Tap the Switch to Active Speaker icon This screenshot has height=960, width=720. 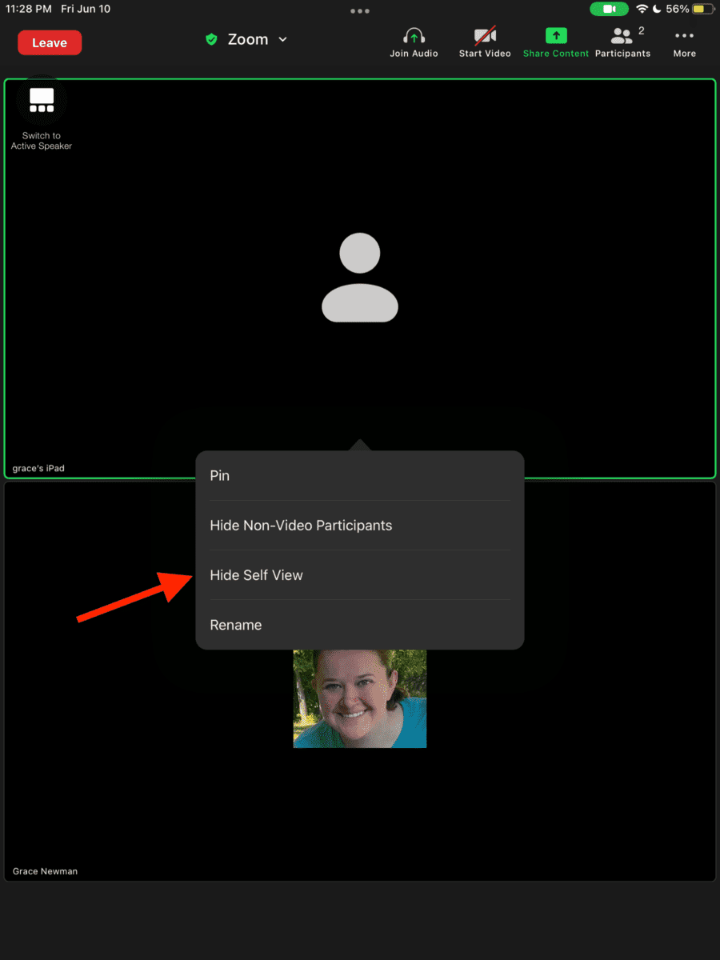click(41, 99)
